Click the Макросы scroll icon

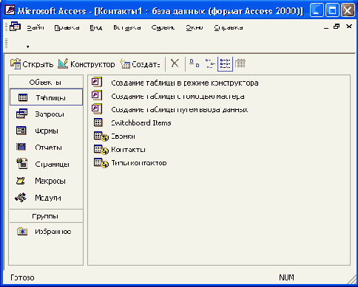(21, 181)
